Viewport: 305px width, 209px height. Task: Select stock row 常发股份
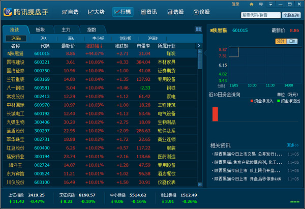point(100,96)
